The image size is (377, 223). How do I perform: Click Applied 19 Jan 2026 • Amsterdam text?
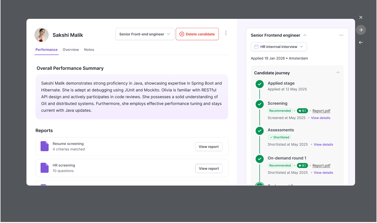[279, 58]
